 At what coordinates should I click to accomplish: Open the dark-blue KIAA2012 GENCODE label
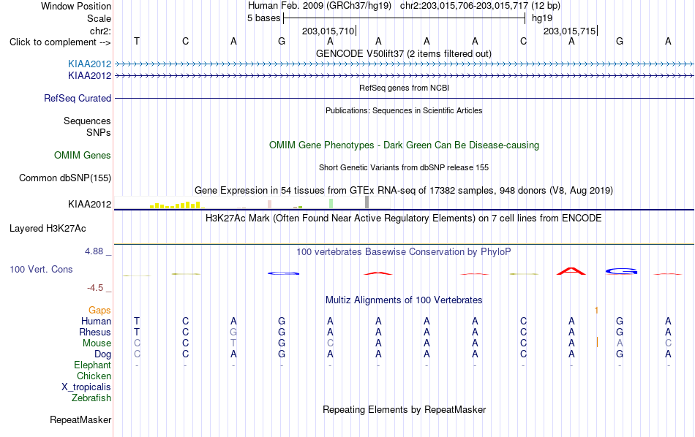tap(89, 76)
